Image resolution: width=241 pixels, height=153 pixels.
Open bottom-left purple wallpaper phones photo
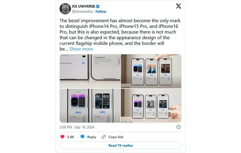[x=90, y=106]
